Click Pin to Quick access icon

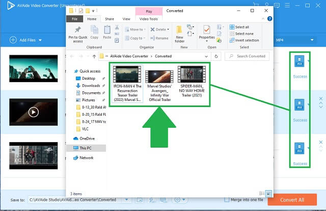pos(78,30)
